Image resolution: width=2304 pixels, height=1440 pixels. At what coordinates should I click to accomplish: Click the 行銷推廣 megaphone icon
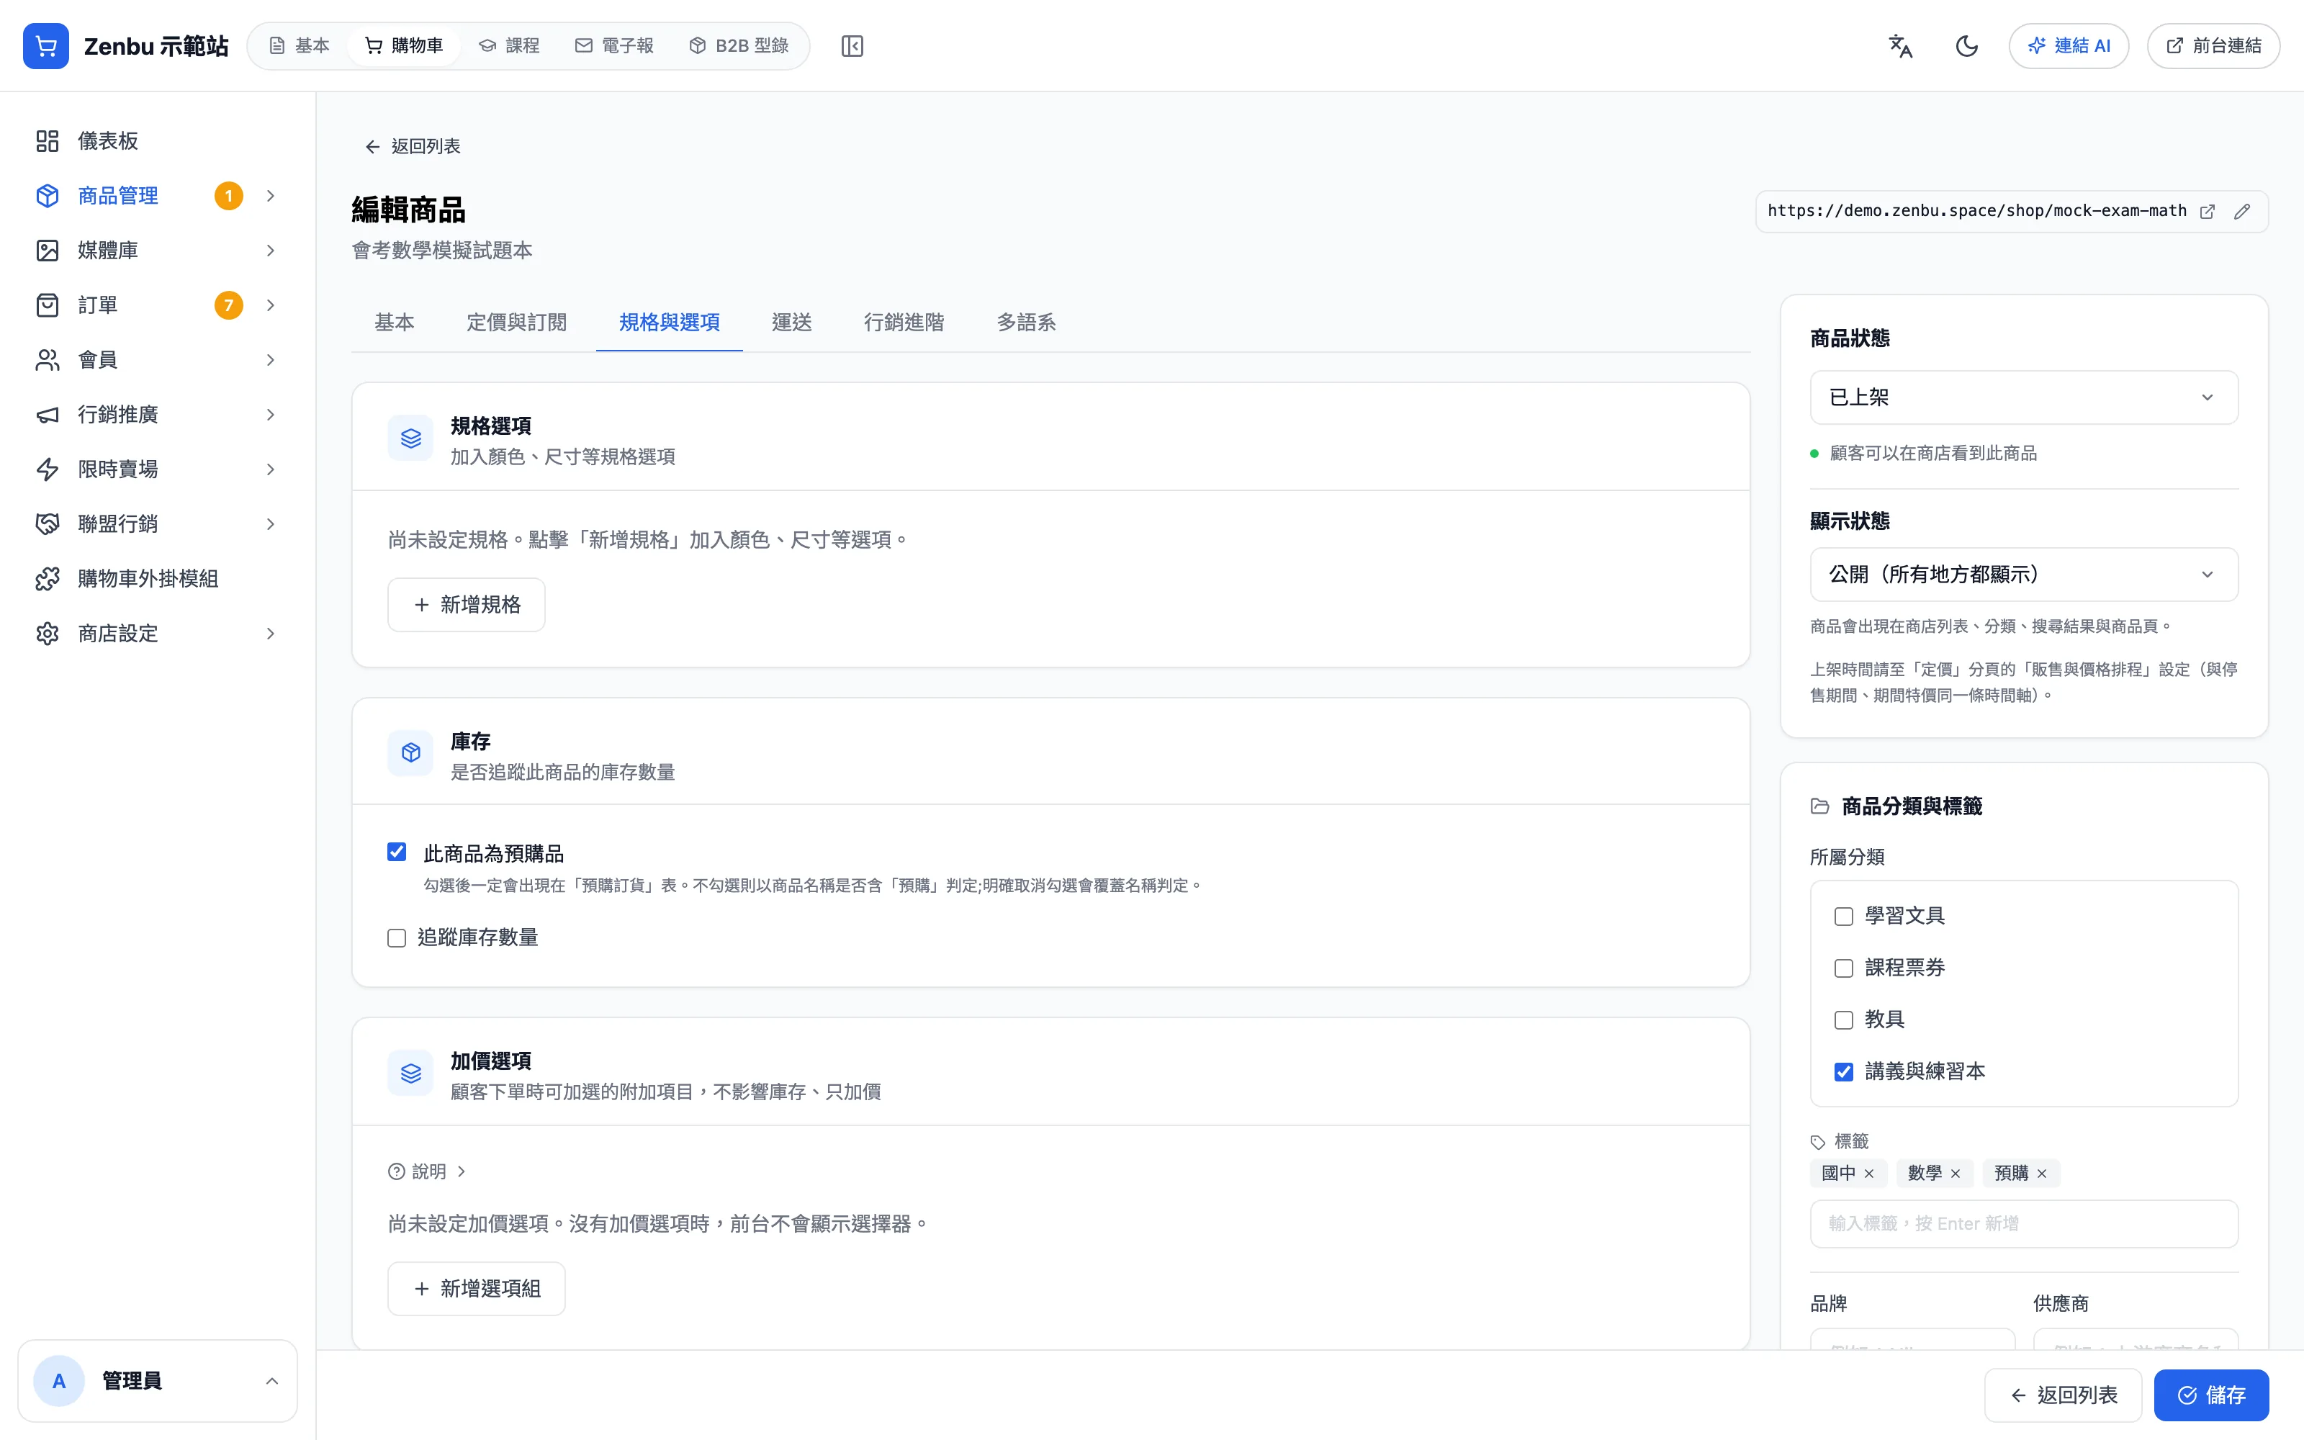[x=48, y=414]
